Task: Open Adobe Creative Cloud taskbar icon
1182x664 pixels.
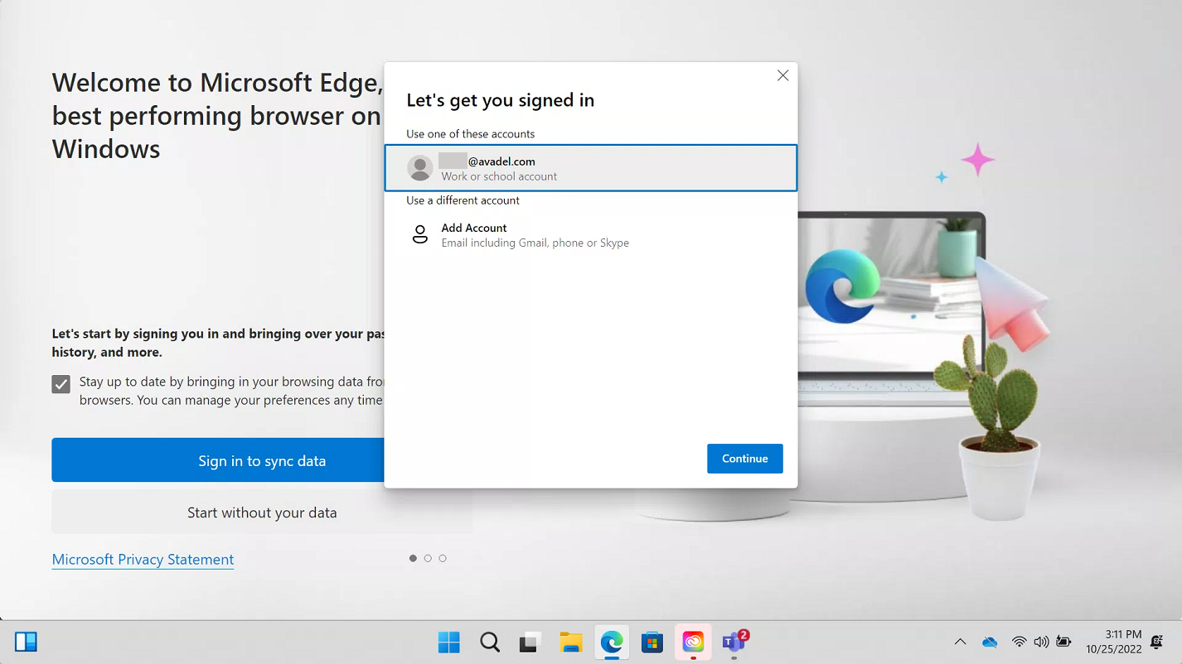Action: pyautogui.click(x=693, y=642)
